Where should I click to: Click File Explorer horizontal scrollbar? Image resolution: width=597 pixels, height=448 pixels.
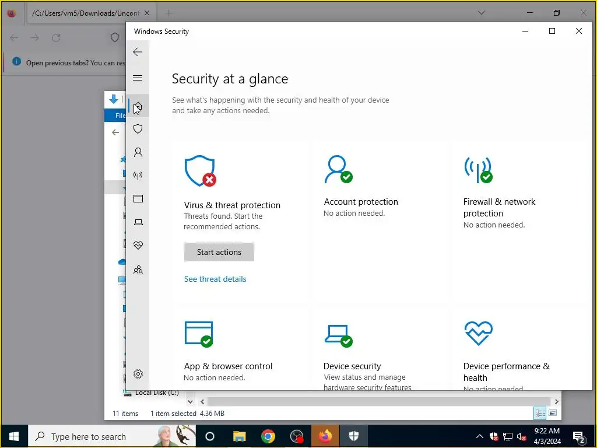[378, 401]
